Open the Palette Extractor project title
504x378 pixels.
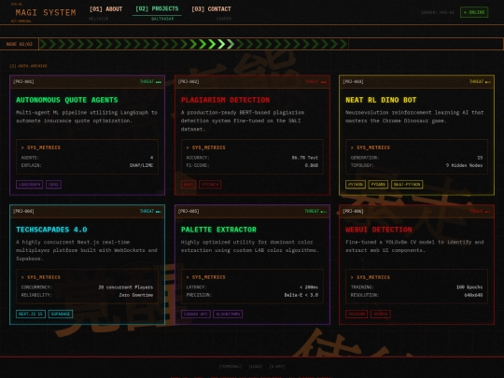coord(218,230)
